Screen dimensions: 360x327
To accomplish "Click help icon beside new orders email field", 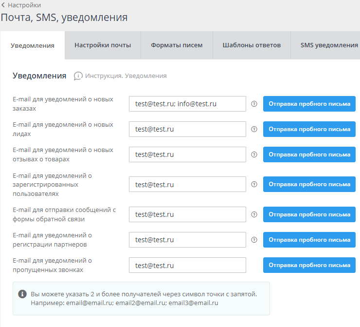I will pos(254,104).
